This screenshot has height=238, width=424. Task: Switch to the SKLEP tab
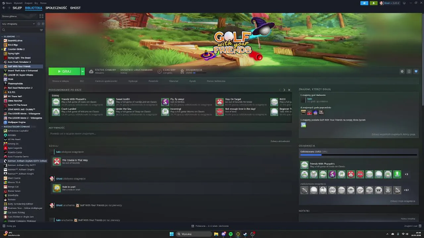click(x=17, y=8)
